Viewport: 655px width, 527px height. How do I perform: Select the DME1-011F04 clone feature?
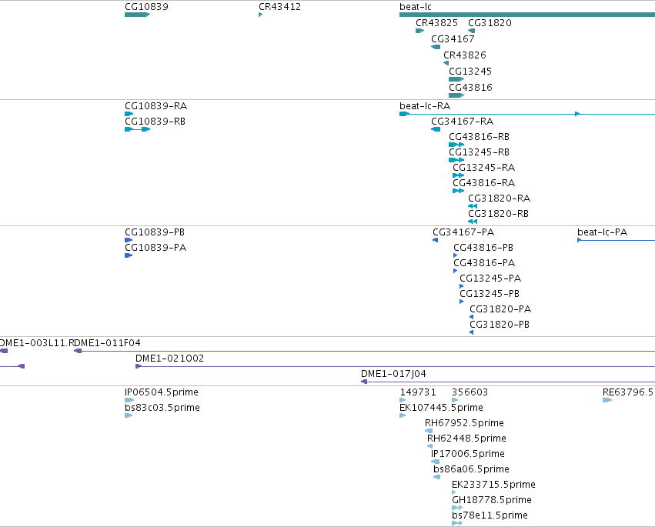pos(364,351)
